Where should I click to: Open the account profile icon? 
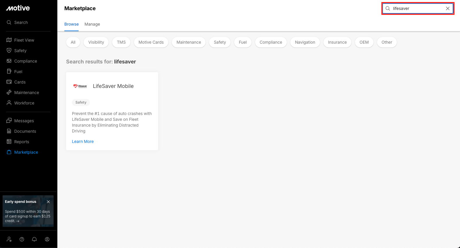pos(47,239)
